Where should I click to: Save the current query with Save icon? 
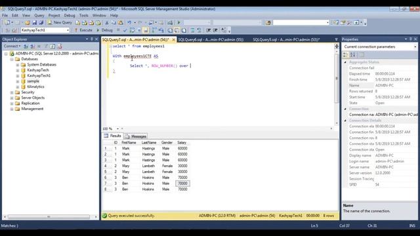(x=35, y=23)
